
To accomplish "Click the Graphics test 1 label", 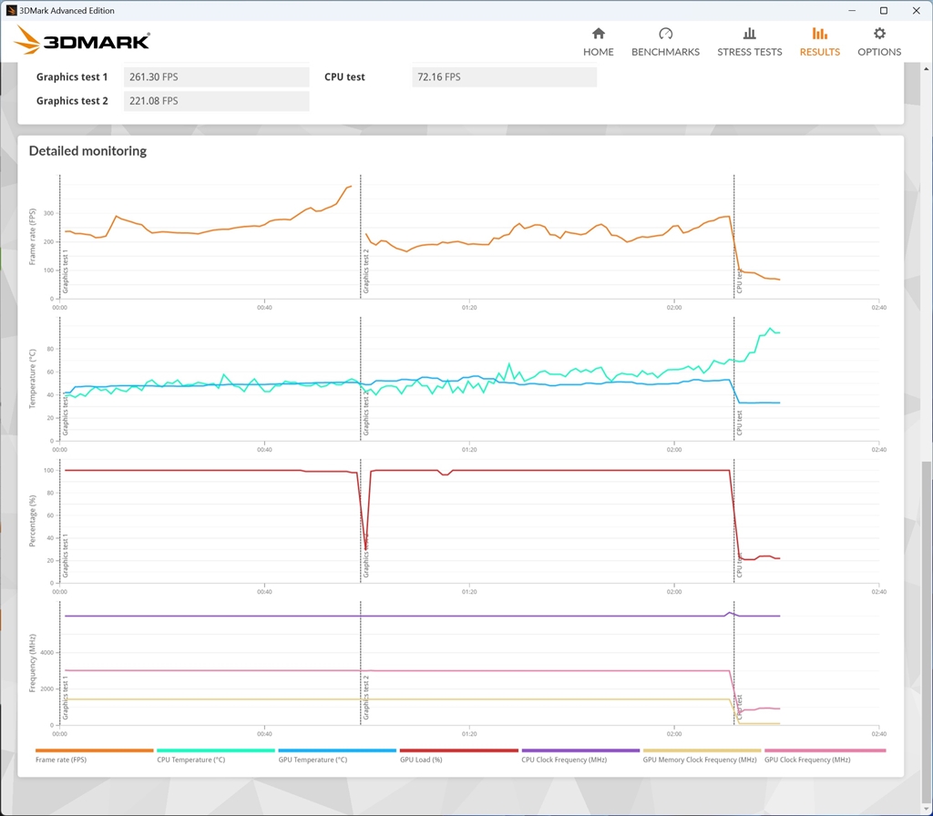I will tap(72, 76).
